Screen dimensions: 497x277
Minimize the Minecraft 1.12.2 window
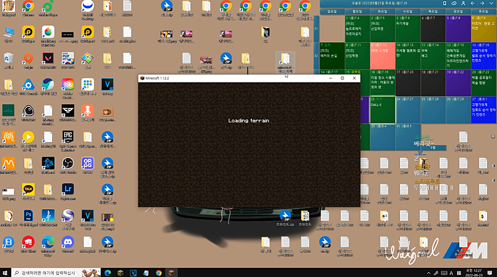pos(331,78)
